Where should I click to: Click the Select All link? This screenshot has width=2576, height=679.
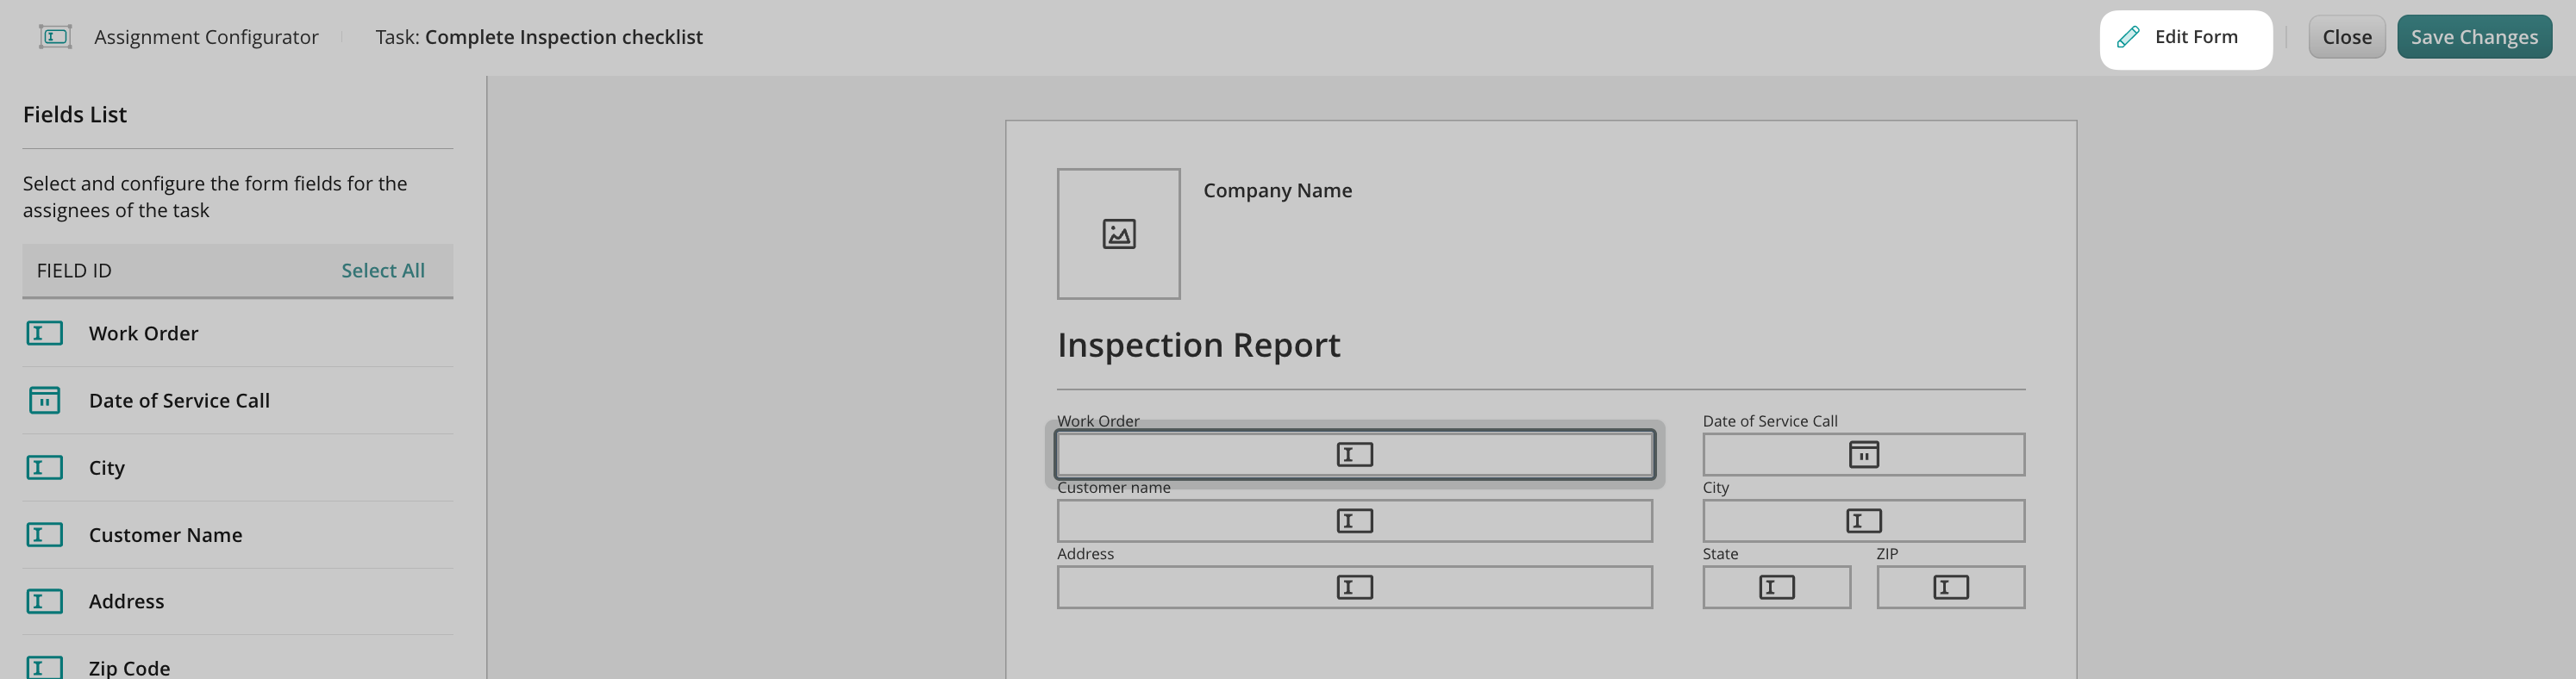coord(382,271)
